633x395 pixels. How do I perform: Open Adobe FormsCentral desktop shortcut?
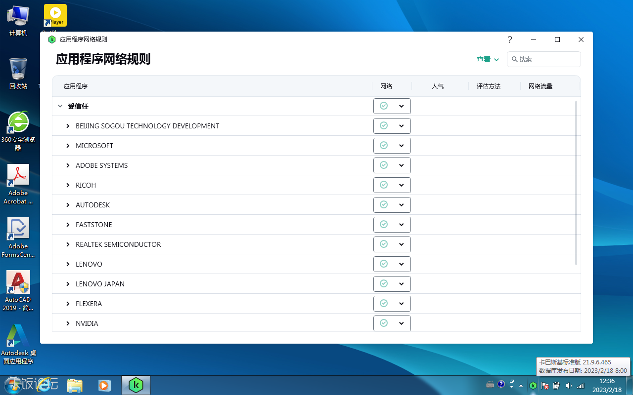[x=18, y=237]
